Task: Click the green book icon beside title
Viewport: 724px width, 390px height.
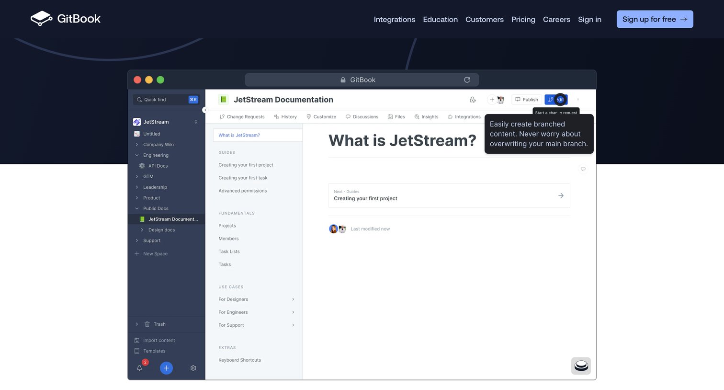Action: coord(223,100)
